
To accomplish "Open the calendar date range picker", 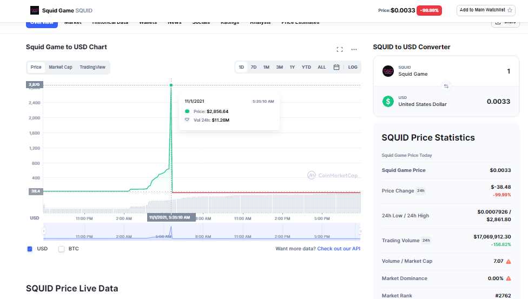I will point(336,67).
